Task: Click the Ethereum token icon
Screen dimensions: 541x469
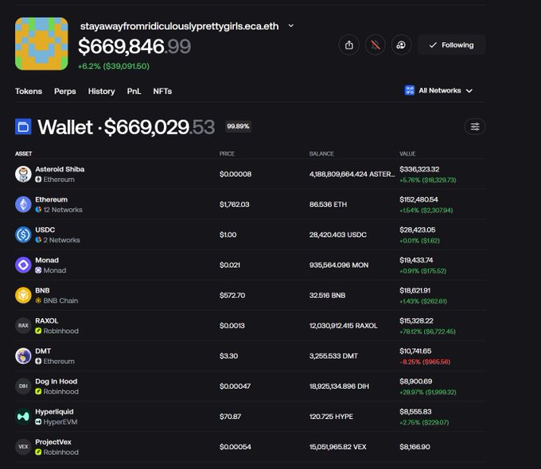Action: [x=23, y=204]
